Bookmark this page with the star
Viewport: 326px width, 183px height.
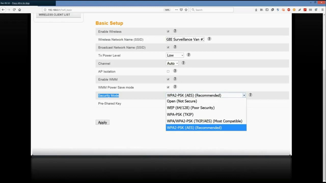point(186,10)
